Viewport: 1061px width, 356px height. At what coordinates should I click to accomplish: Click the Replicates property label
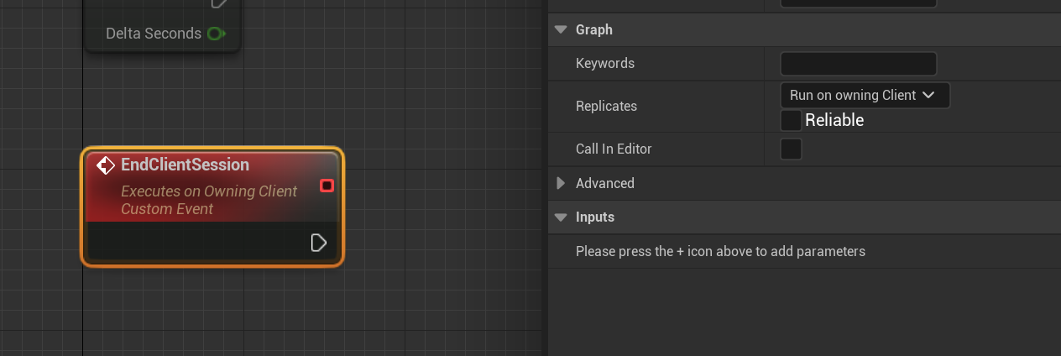point(606,106)
